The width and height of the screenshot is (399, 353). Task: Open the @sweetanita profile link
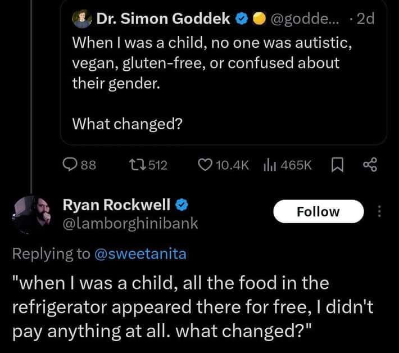click(x=140, y=254)
